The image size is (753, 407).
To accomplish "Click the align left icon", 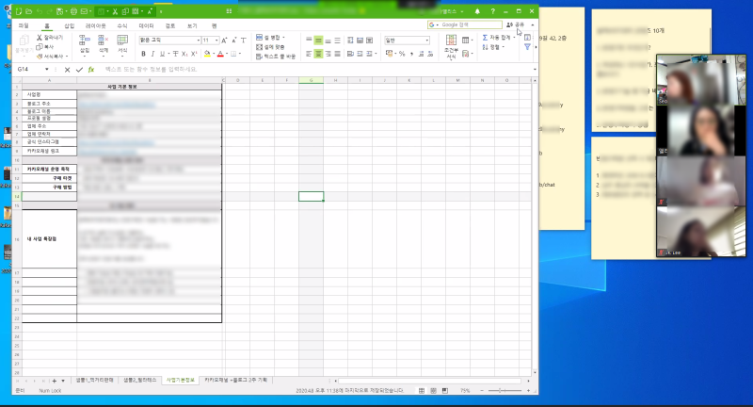I will tap(309, 54).
